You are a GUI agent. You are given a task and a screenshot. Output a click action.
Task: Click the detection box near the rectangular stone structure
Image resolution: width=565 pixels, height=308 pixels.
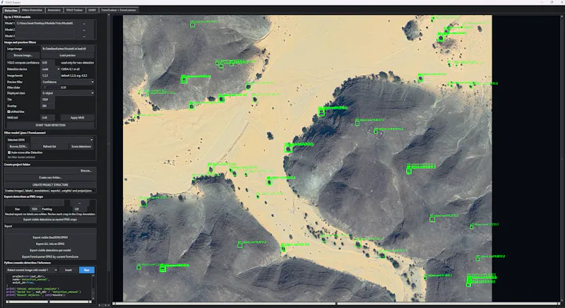pyautogui.click(x=376, y=133)
